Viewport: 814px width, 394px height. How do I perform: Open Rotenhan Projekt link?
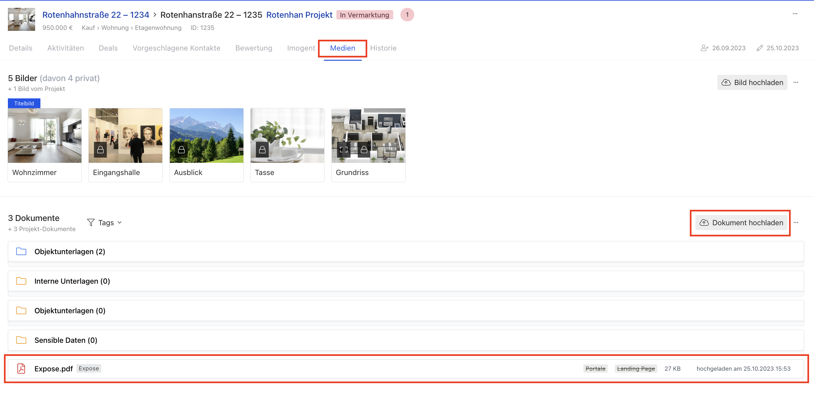pos(299,15)
